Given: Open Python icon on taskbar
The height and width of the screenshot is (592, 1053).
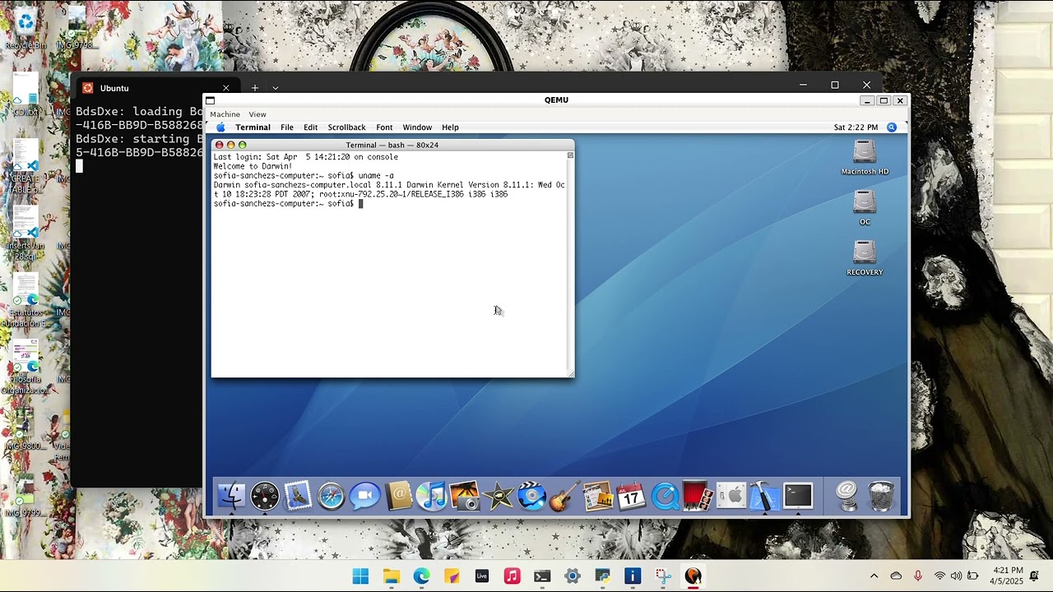Looking at the screenshot, I should (602, 576).
